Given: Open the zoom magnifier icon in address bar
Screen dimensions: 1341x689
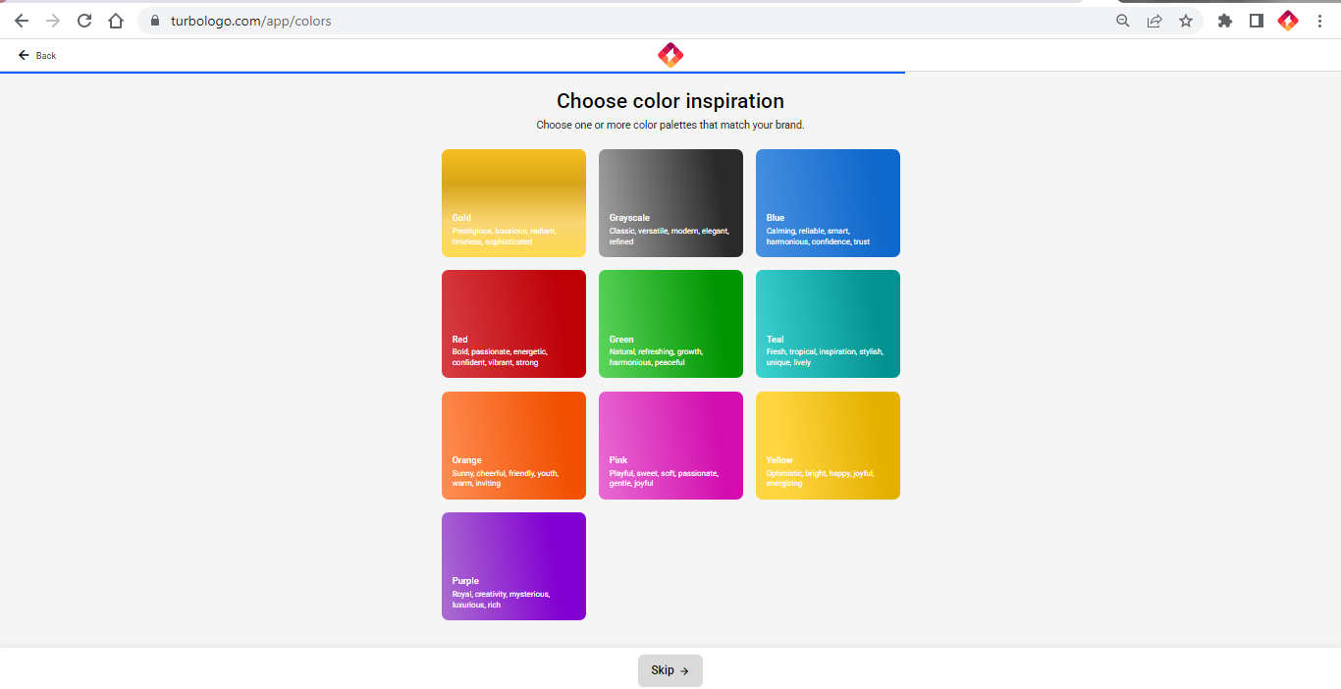Looking at the screenshot, I should click(1123, 21).
